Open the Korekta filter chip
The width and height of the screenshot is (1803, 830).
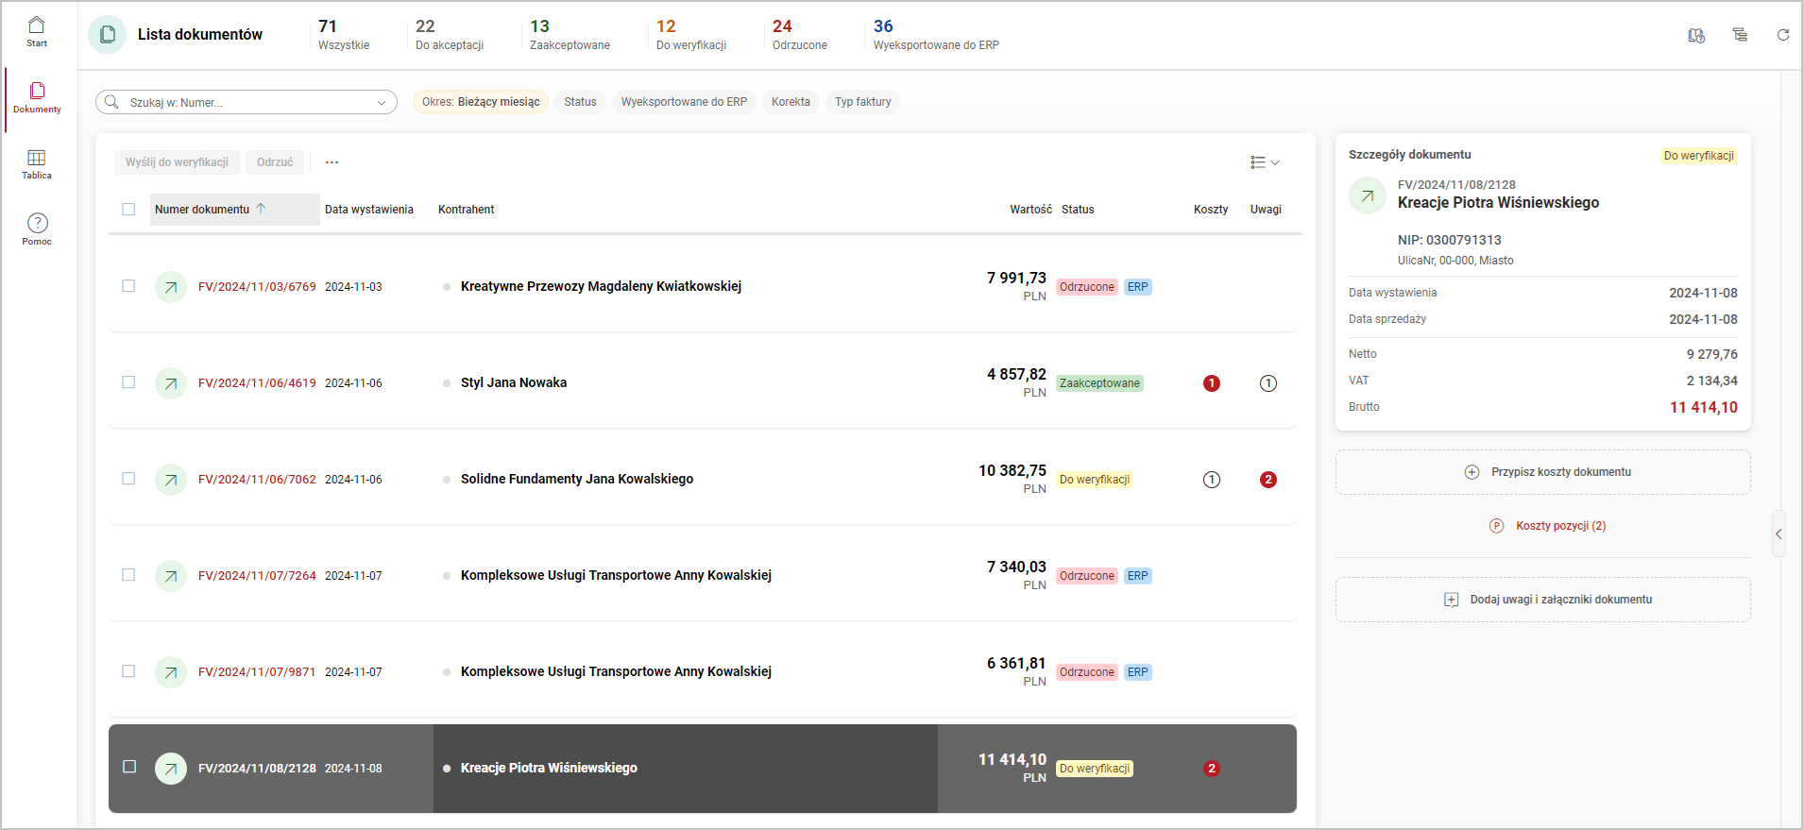click(791, 102)
